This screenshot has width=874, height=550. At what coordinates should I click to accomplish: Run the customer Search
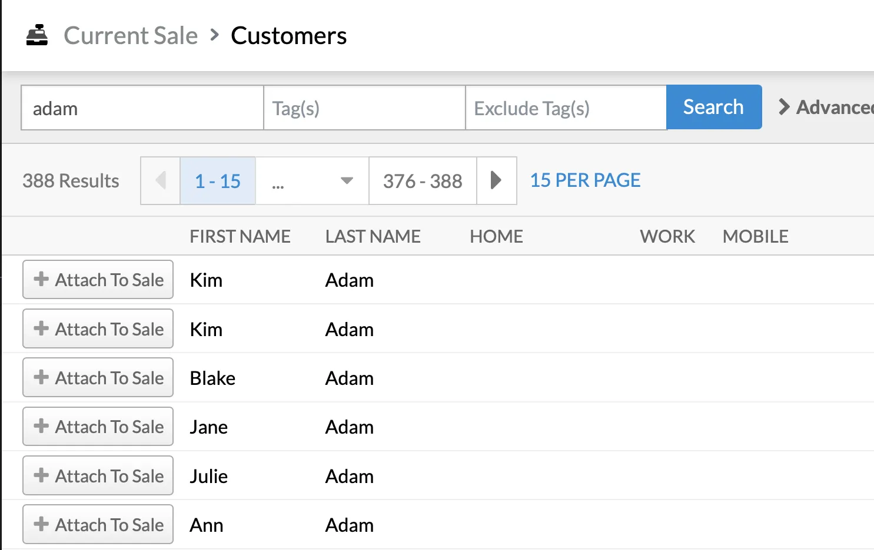point(714,107)
